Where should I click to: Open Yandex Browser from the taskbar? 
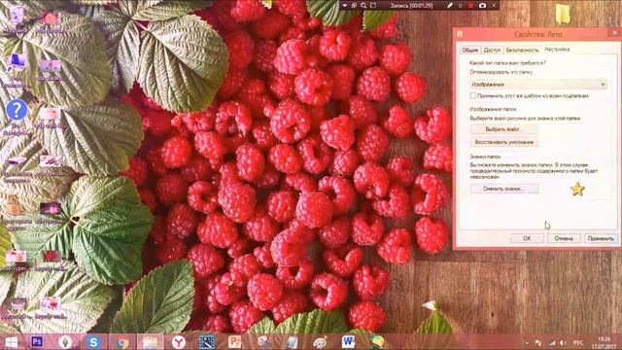pyautogui.click(x=179, y=342)
